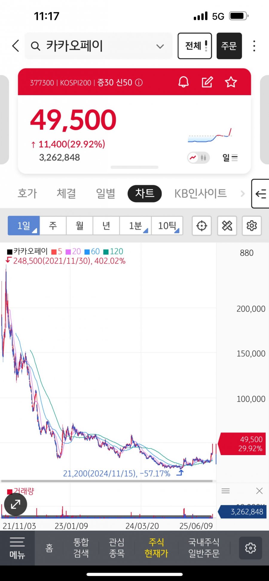This screenshot has width=269, height=581.
Task: Switch to the 호가 tab
Action: tap(27, 193)
